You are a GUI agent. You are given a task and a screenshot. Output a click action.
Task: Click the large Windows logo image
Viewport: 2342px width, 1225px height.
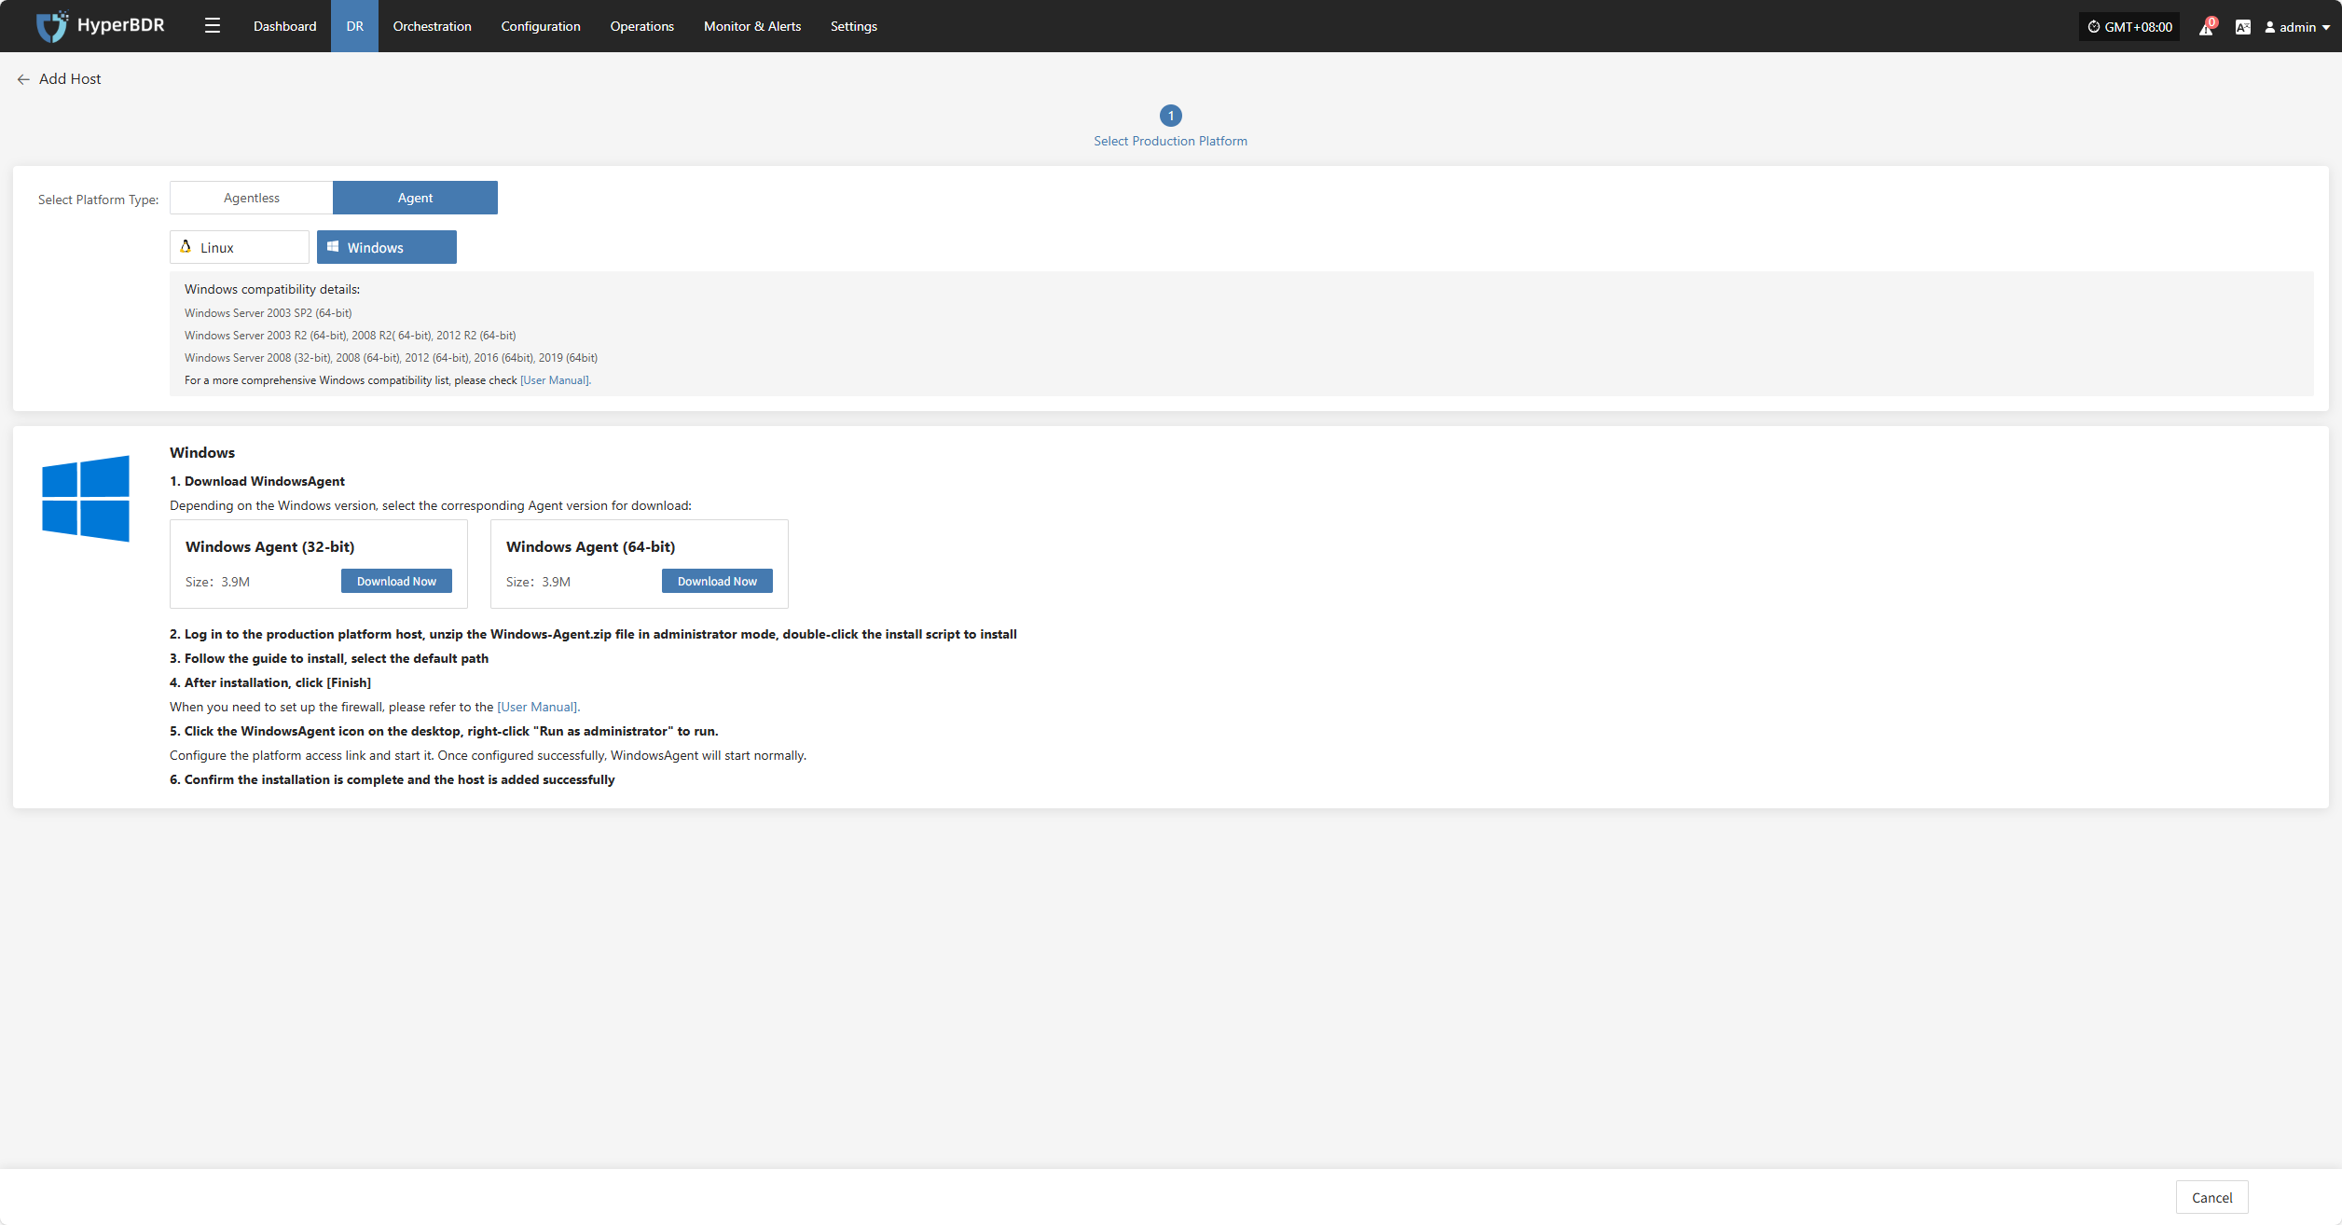(86, 498)
